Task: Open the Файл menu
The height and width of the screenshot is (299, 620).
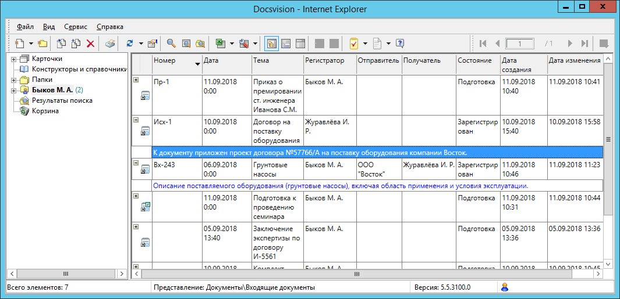Action: (25, 27)
